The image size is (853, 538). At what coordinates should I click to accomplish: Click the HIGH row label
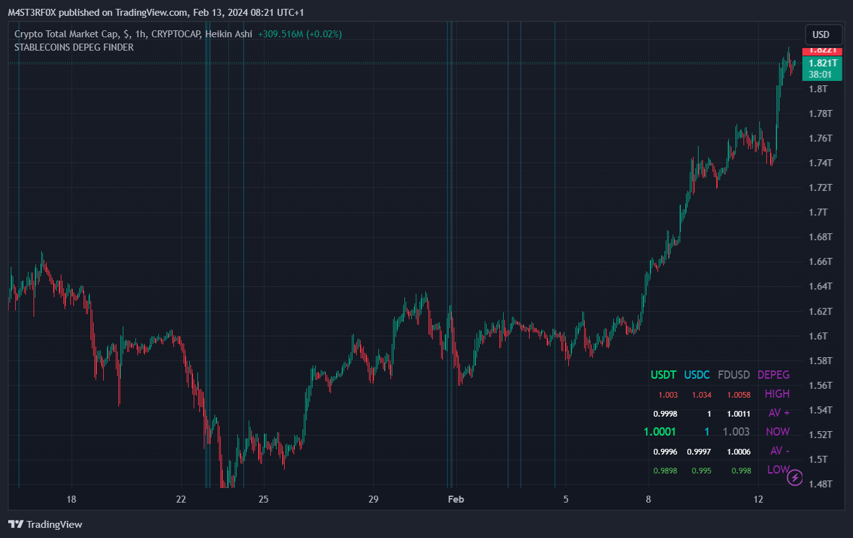777,393
